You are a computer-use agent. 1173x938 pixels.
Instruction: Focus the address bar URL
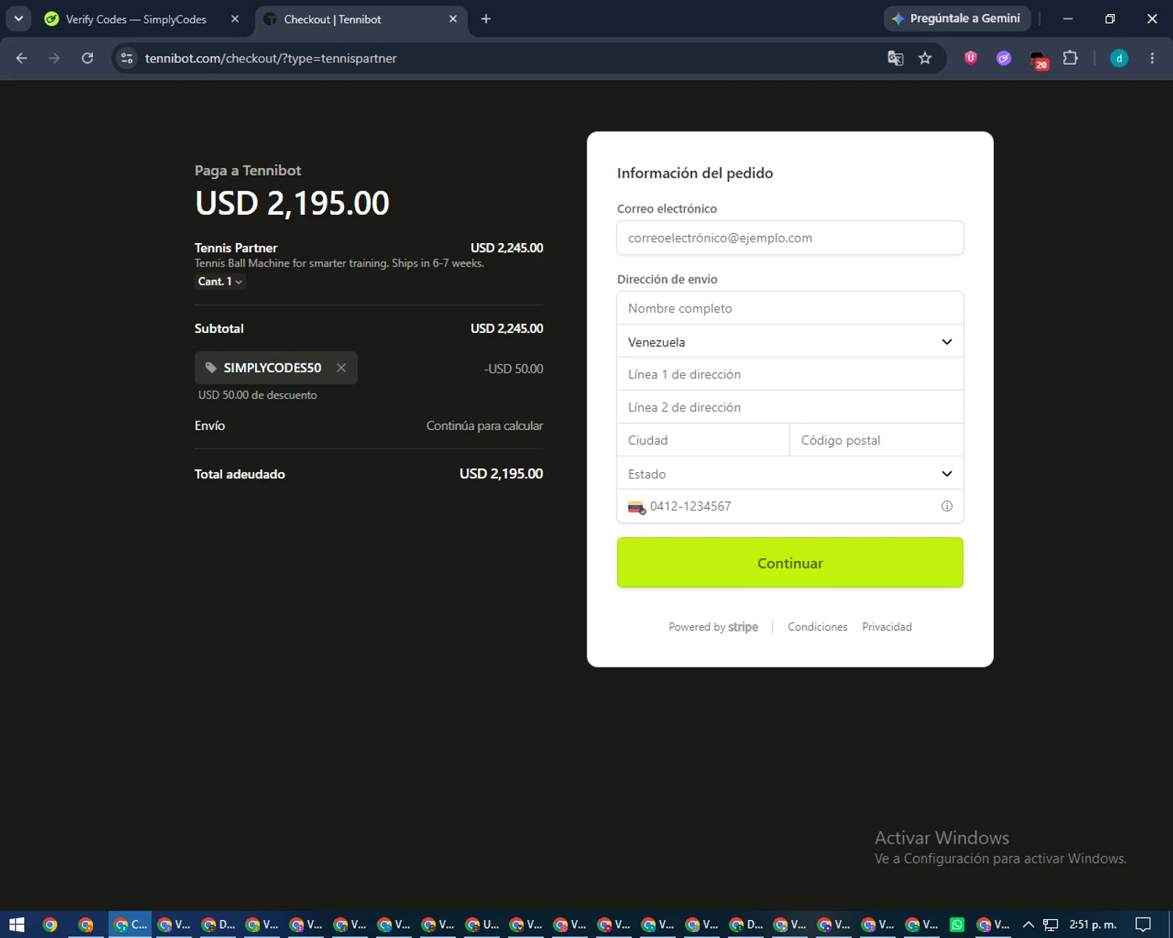271,58
